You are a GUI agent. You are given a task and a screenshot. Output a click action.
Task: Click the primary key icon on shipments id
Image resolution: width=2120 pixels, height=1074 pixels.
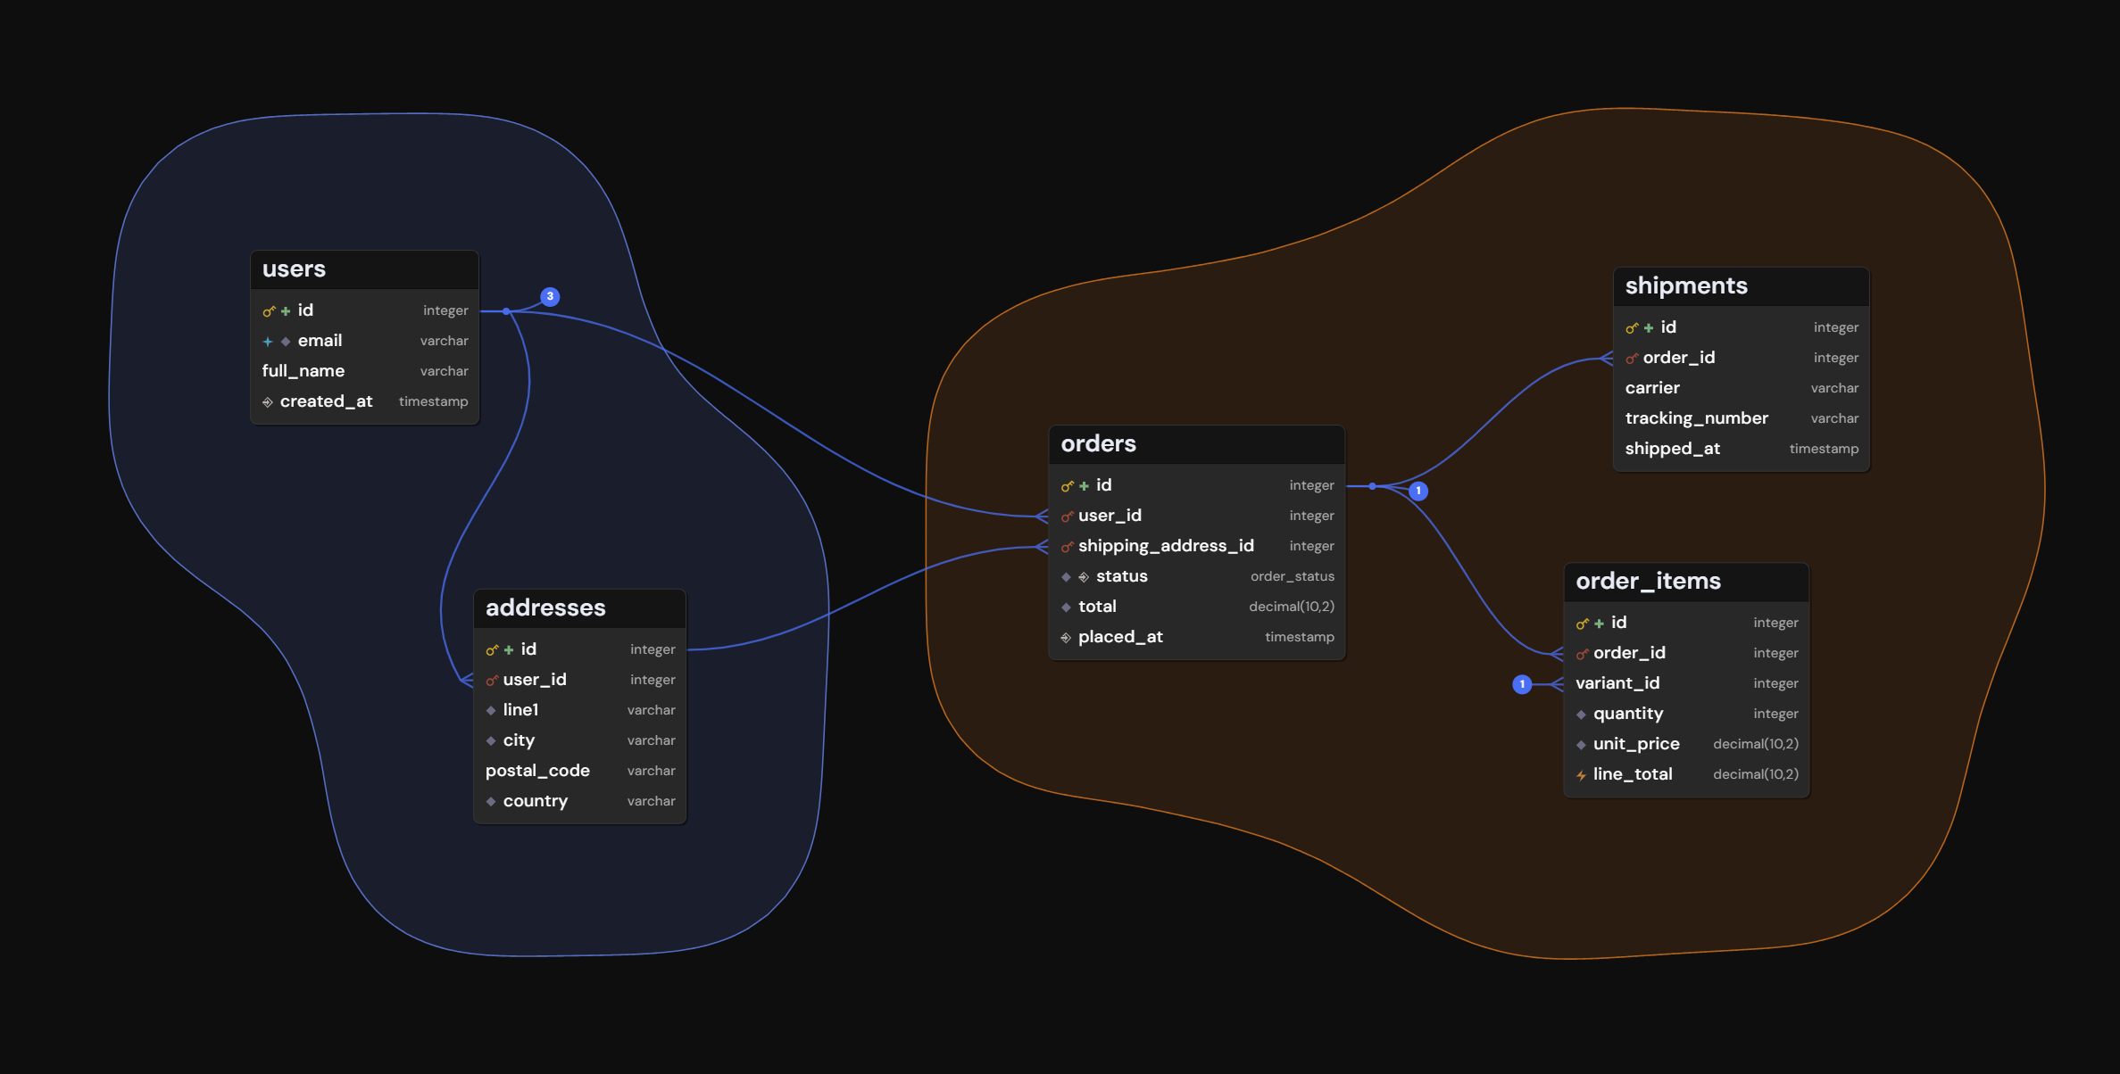(1632, 328)
